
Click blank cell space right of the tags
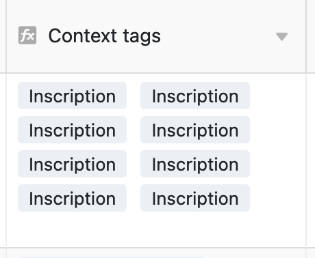click(277, 147)
